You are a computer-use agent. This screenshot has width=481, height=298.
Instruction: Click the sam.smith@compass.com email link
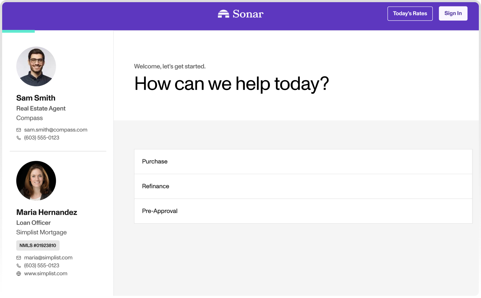pos(56,130)
